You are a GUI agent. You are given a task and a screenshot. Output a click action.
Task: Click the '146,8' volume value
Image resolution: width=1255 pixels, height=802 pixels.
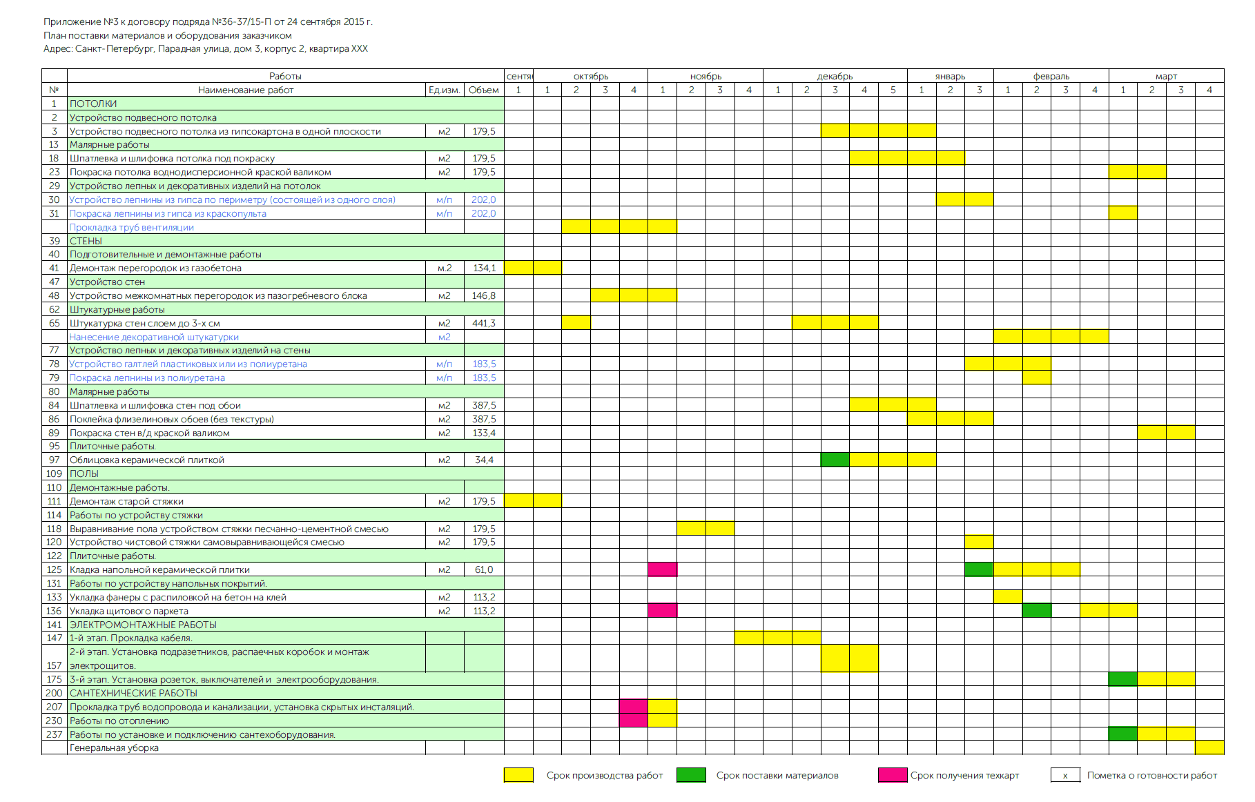click(484, 295)
